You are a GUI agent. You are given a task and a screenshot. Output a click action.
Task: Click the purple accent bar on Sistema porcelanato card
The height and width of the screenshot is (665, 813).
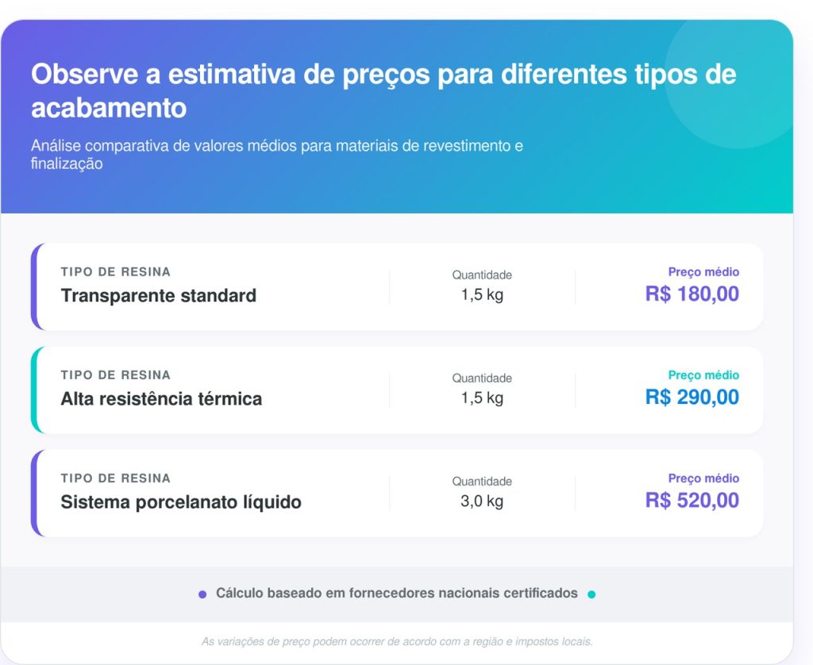tap(34, 493)
